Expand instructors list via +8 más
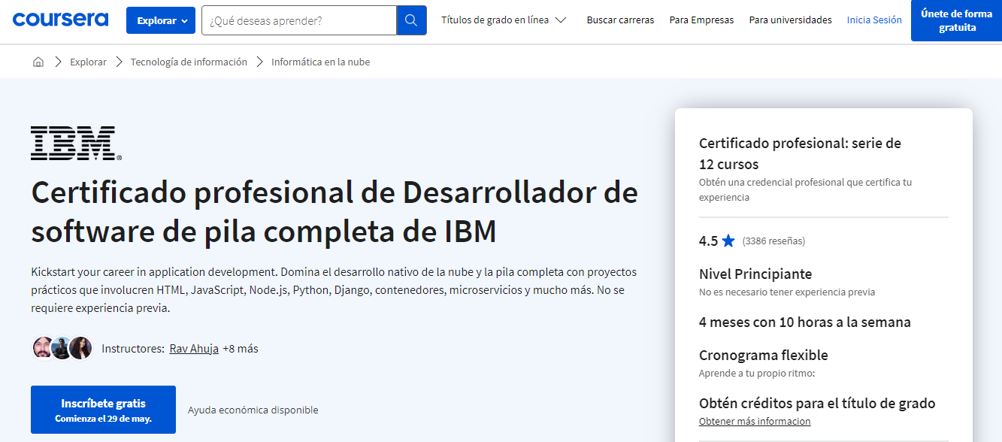This screenshot has height=442, width=1002. tap(239, 348)
